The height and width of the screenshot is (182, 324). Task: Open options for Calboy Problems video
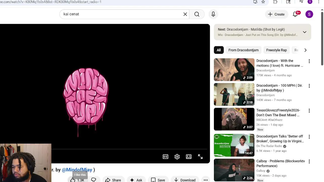[309, 162]
